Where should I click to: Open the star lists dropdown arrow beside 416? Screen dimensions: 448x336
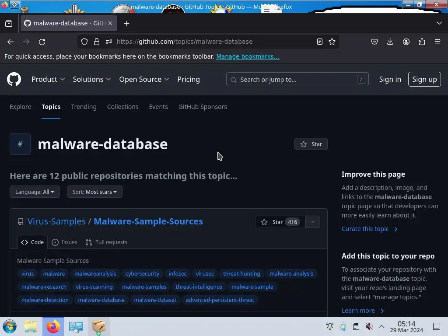click(x=313, y=222)
